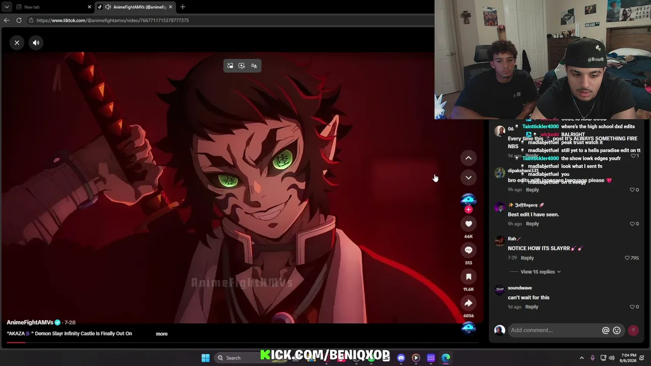Open the tab search dropdown
The width and height of the screenshot is (651, 366).
(x=7, y=7)
